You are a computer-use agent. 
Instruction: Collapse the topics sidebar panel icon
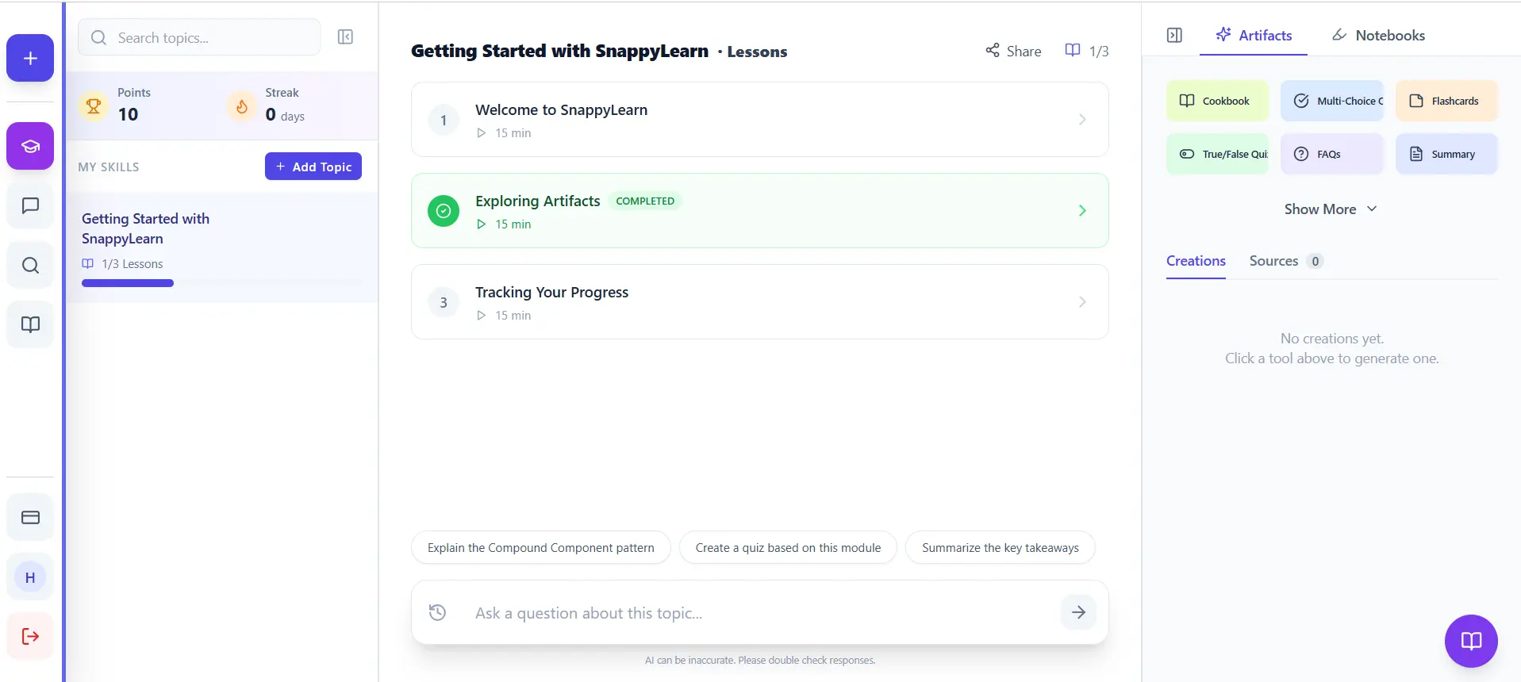(x=345, y=37)
